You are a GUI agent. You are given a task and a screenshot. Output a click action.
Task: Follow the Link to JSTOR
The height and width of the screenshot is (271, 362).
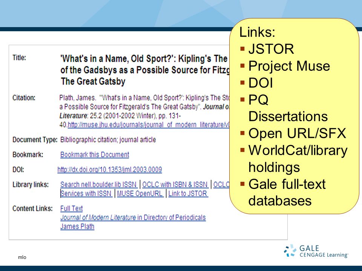click(188, 193)
